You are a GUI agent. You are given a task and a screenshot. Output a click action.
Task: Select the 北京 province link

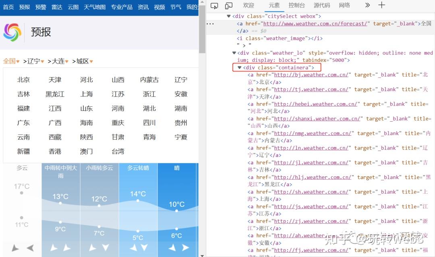(x=23, y=80)
